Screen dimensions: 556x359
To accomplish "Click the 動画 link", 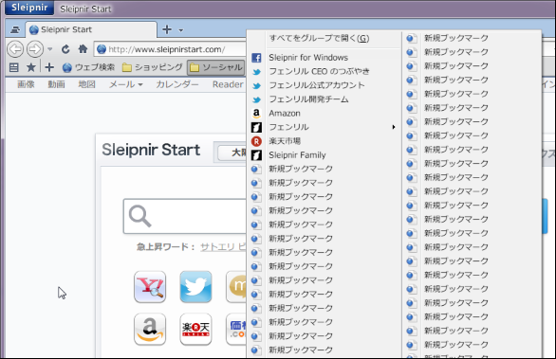I will 56,84.
